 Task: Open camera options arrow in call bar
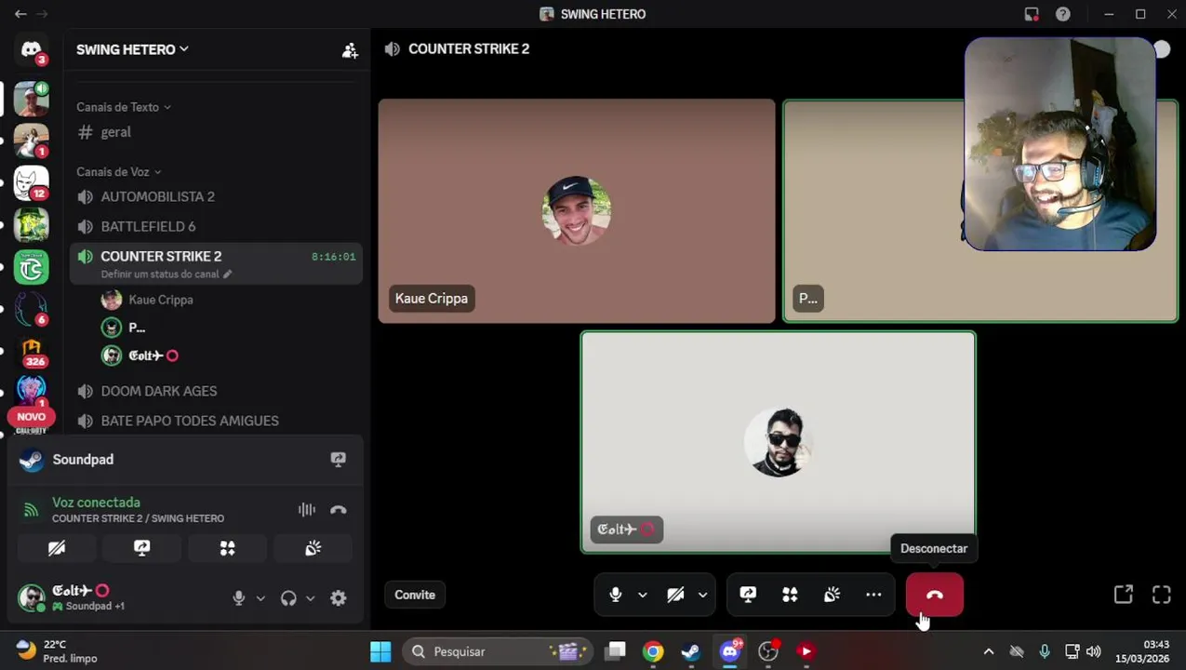[x=702, y=595]
